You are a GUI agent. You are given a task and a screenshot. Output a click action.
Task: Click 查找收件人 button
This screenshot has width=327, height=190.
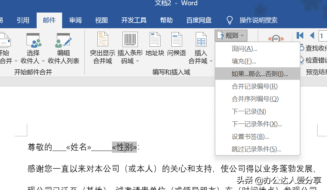314,48
